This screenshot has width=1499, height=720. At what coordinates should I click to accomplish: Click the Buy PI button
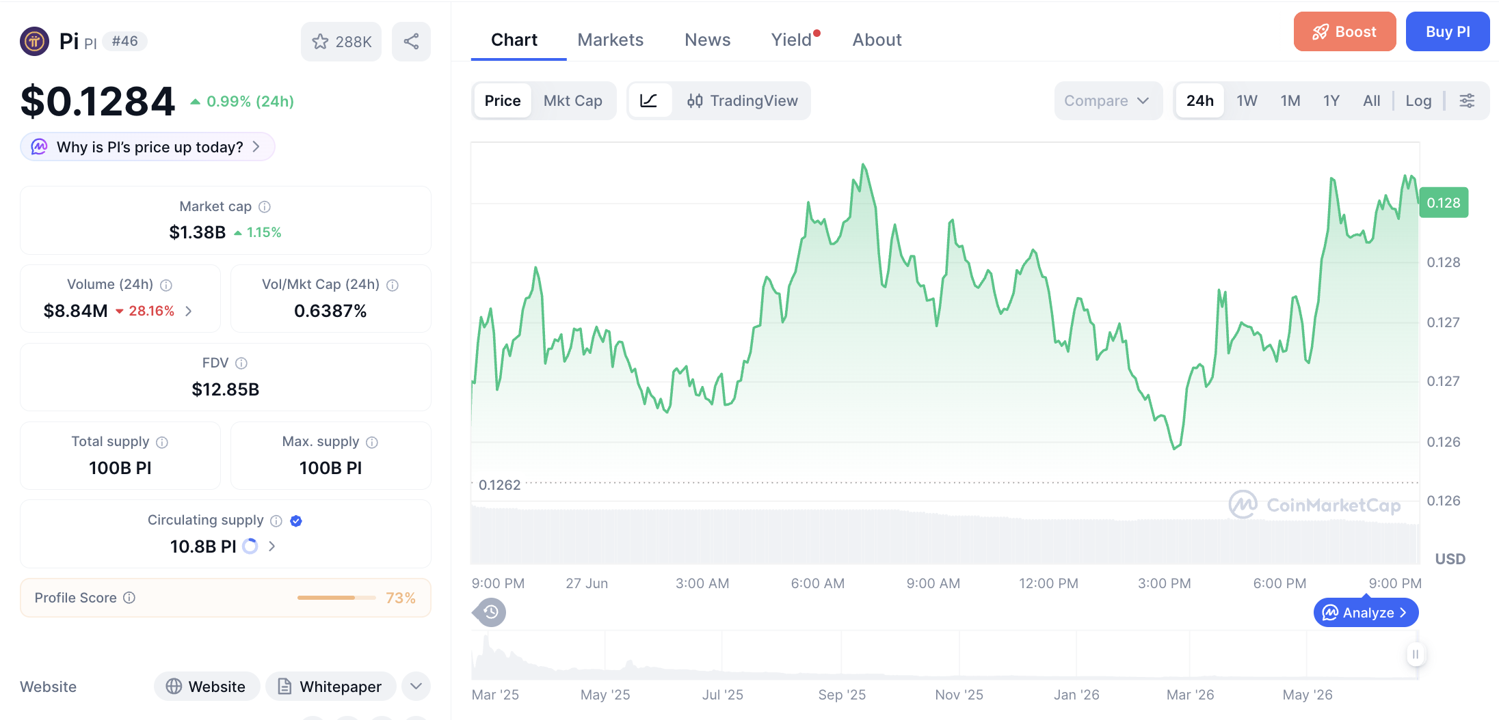coord(1447,31)
